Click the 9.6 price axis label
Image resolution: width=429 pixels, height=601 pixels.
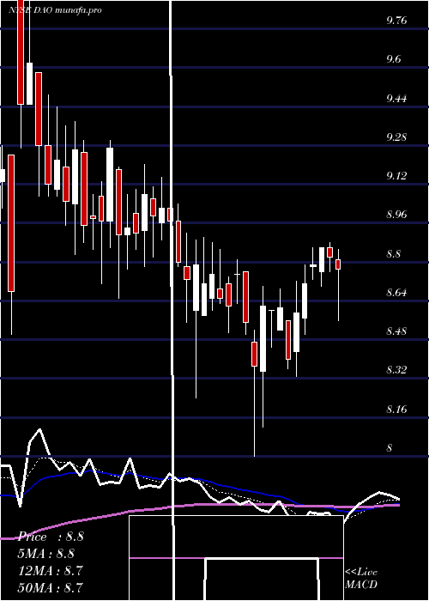[x=394, y=59]
